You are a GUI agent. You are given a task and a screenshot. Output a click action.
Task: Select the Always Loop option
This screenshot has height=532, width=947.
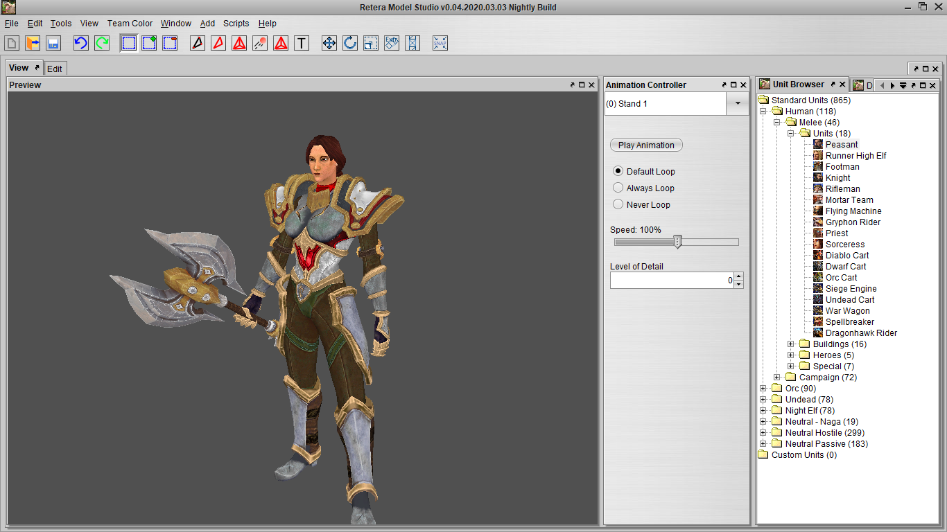coord(618,188)
